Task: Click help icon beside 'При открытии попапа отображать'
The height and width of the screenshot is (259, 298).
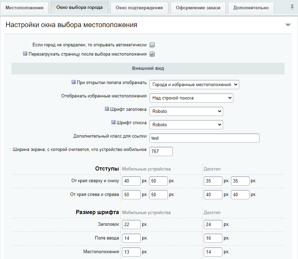Action: (x=73, y=82)
